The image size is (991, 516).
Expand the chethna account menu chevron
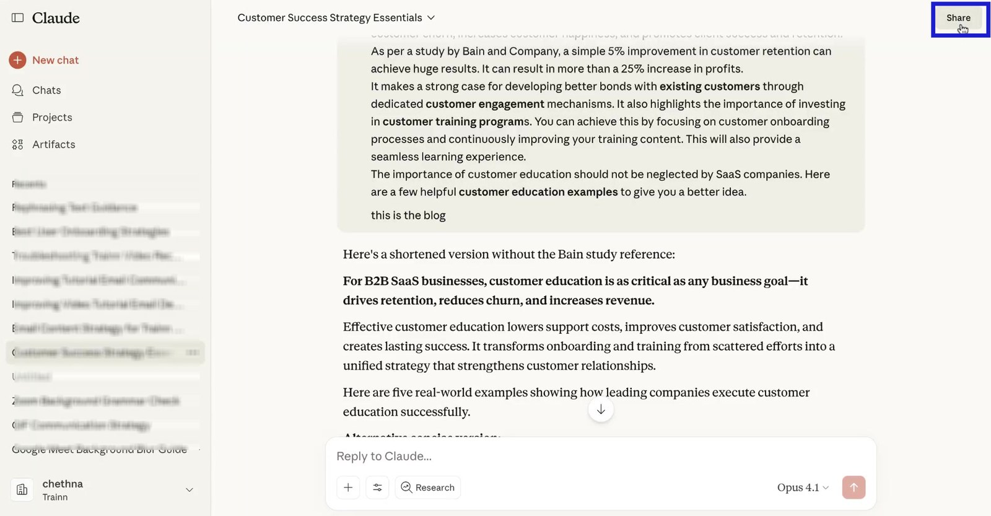[x=190, y=490]
